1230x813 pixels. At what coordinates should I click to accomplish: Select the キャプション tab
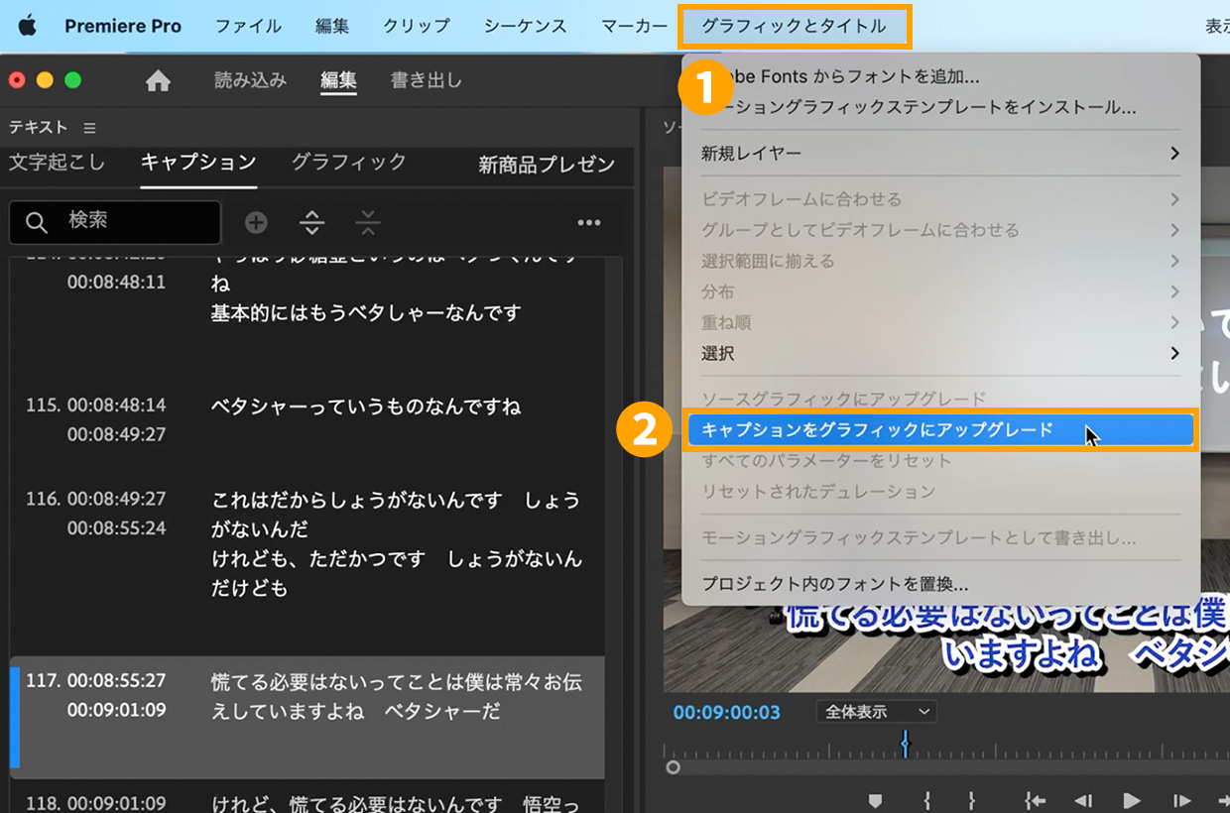coord(198,163)
